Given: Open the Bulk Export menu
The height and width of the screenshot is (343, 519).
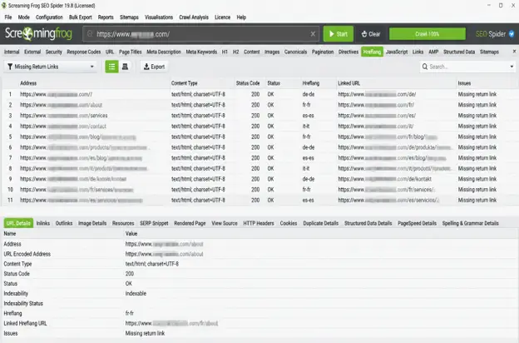Looking at the screenshot, I should (x=80, y=17).
